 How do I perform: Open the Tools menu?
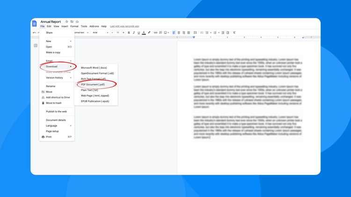pos(84,26)
